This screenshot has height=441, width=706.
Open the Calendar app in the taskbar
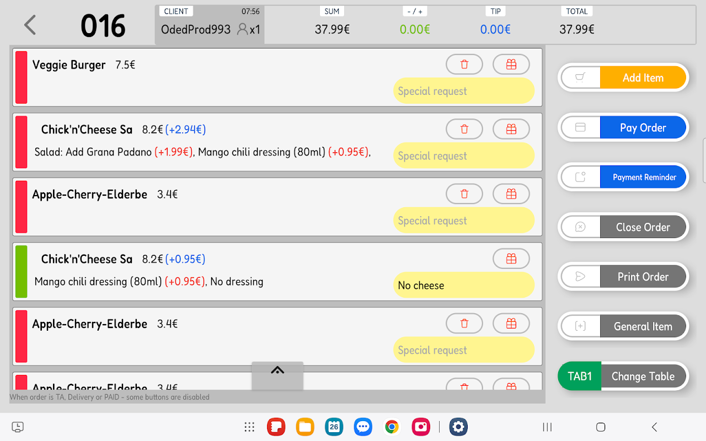coord(334,427)
